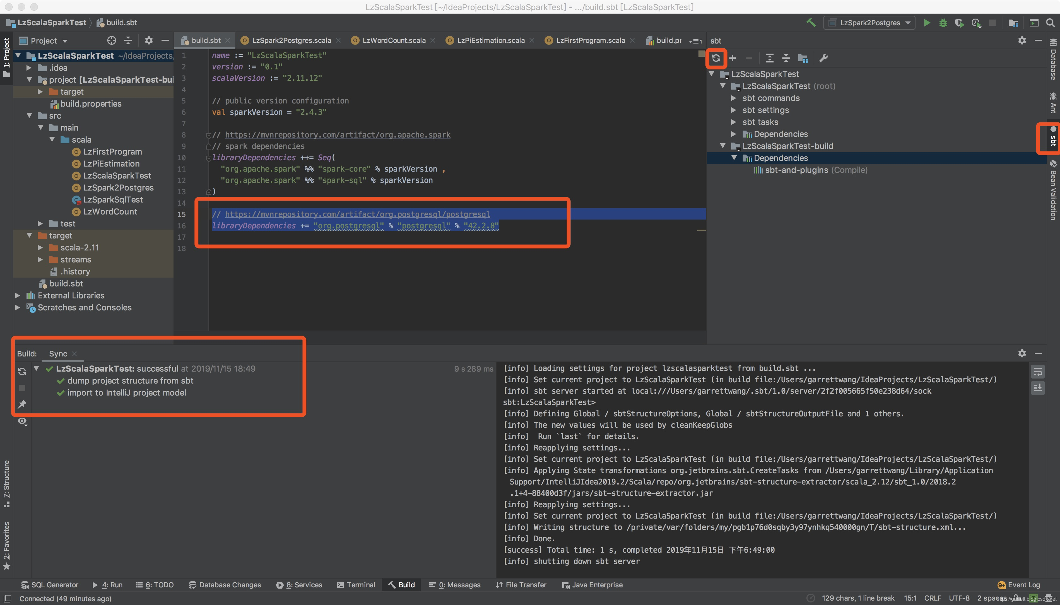
Task: Open the mvnrepository org.apache.spark link
Action: click(x=338, y=135)
